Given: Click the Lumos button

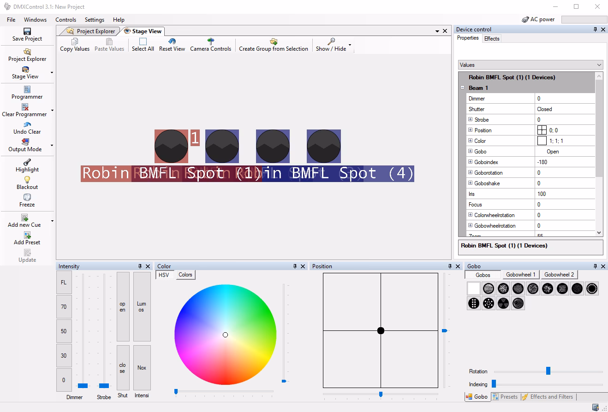Looking at the screenshot, I should point(142,306).
